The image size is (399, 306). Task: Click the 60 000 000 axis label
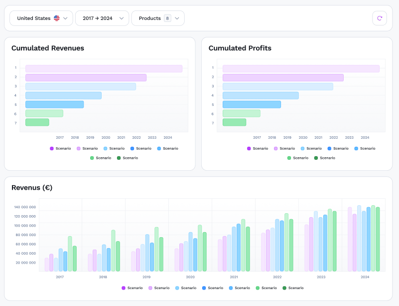[26, 244]
